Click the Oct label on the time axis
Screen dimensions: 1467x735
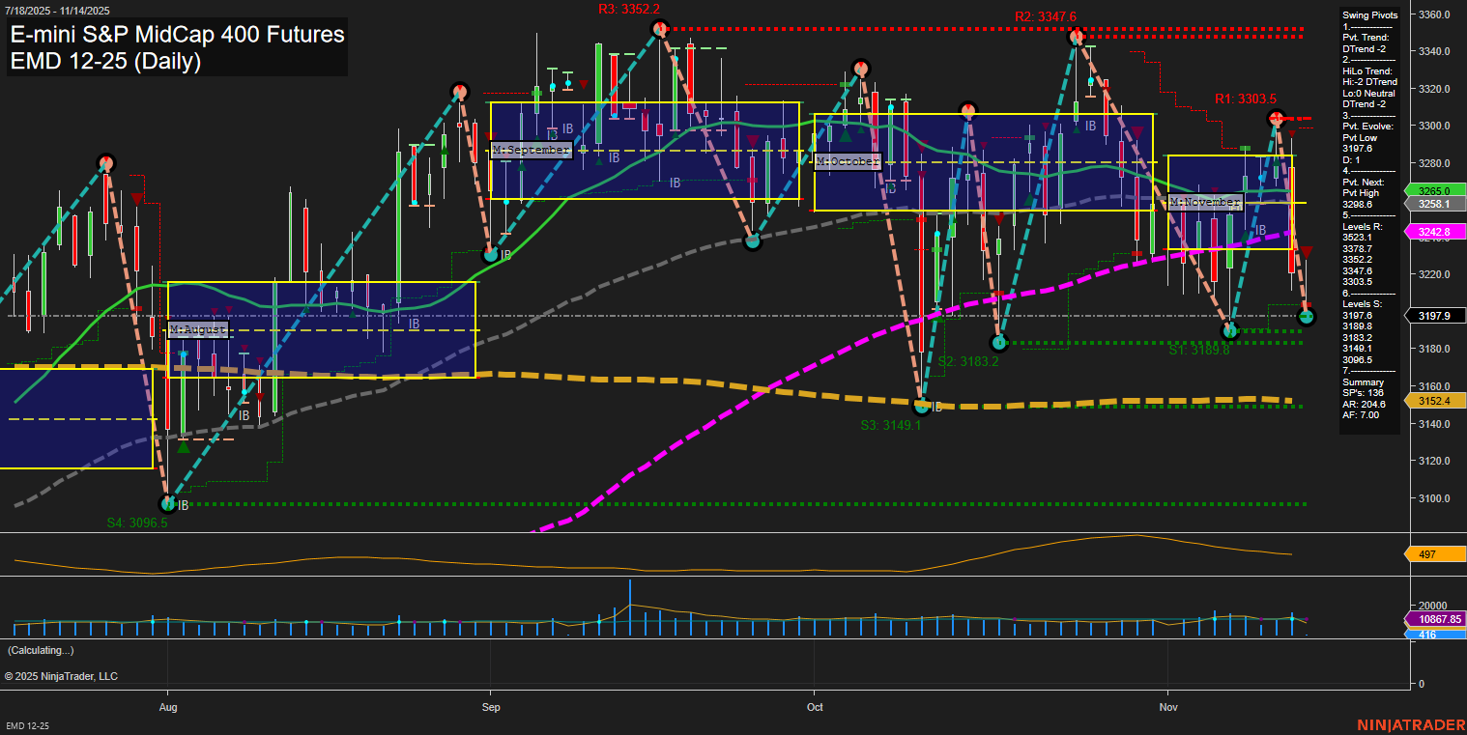[x=814, y=706]
